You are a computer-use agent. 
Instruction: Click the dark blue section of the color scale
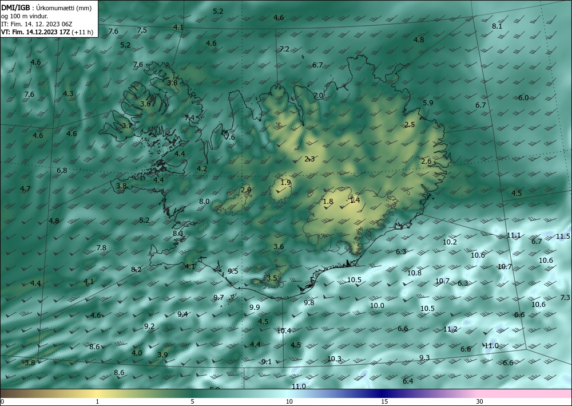383,393
